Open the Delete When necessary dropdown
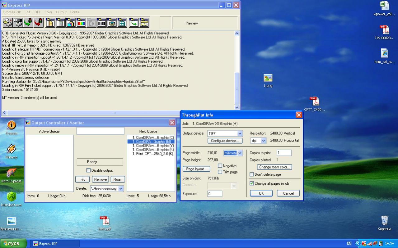The image size is (398, 248). click(121, 189)
